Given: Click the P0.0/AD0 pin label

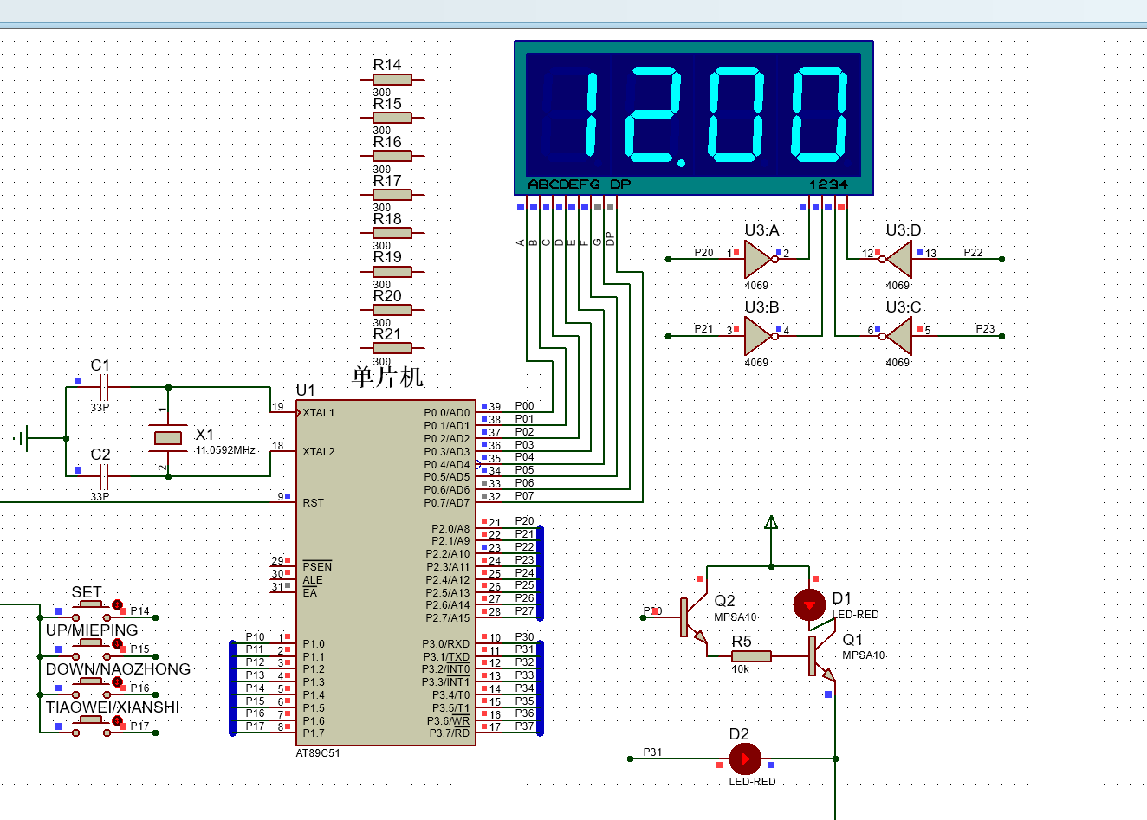Looking at the screenshot, I should click(x=447, y=413).
